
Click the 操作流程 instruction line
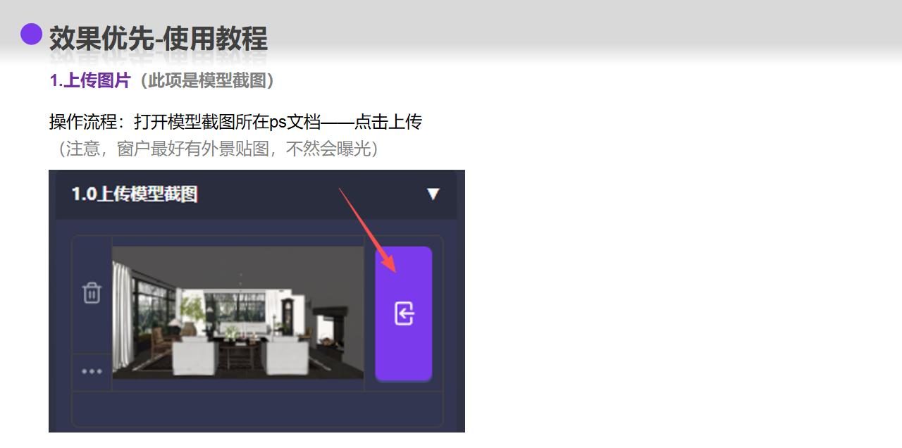235,122
